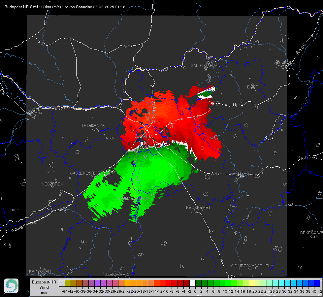Screen dimensions: 323x297
Task: Choose the bright green swatch between 10 and 12
Action: (x=228, y=283)
